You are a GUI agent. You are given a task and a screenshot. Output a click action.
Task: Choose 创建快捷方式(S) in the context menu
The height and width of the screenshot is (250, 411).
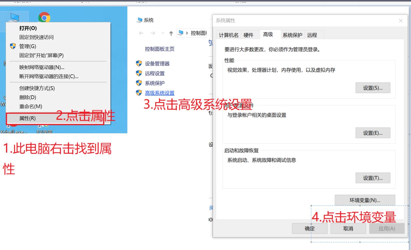(58, 88)
